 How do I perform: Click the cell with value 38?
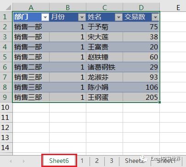(141, 37)
